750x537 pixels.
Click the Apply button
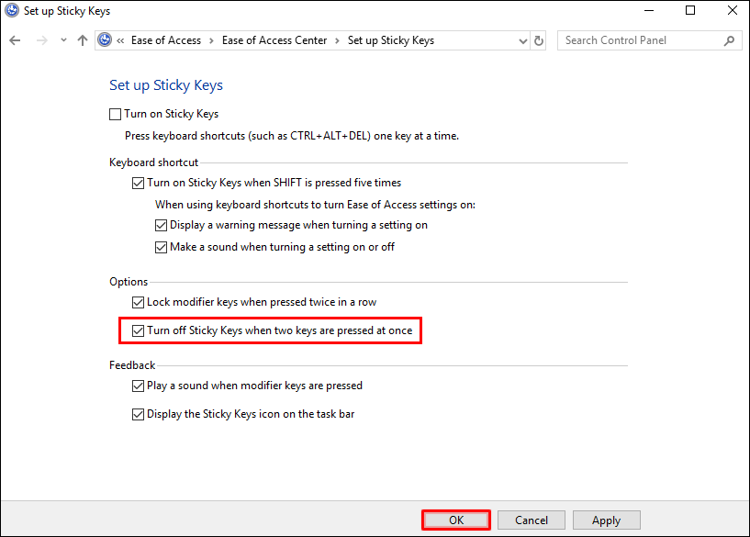606,520
